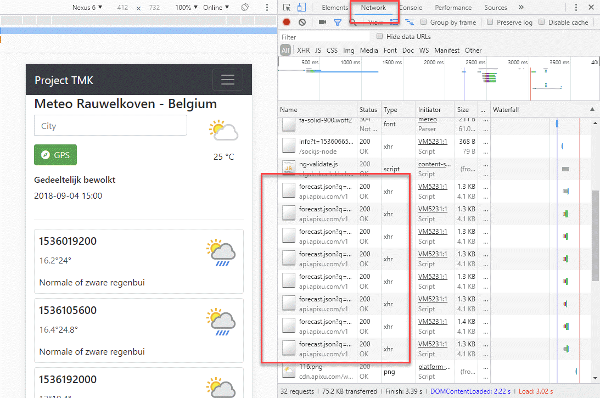This screenshot has width=600, height=398.
Task: Switch to the Performance tab
Action: [453, 8]
